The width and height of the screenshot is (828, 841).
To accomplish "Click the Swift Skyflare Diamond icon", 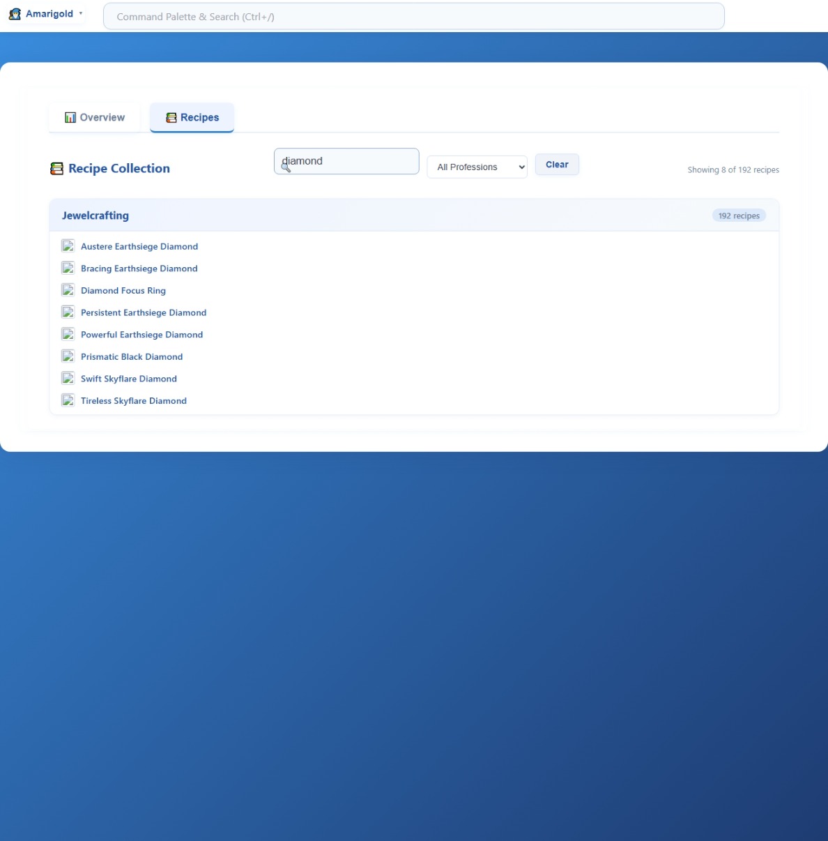I will click(68, 378).
